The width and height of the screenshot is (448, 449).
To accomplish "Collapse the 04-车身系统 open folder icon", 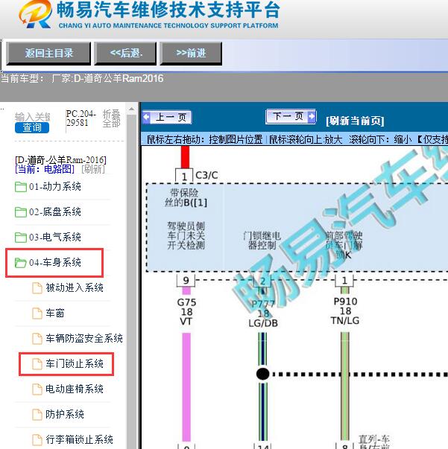I will pos(21,262).
